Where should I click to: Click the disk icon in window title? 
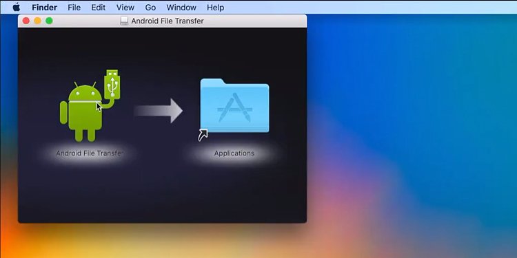(124, 21)
